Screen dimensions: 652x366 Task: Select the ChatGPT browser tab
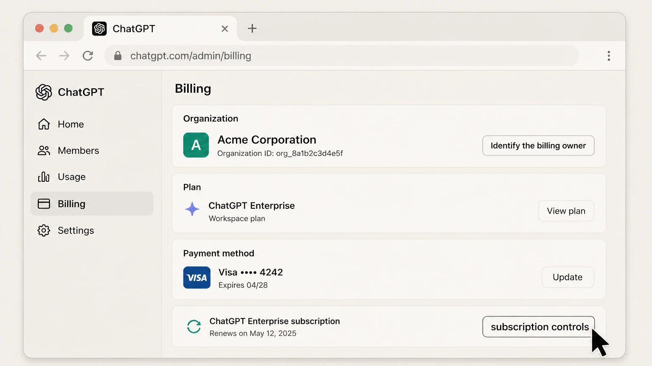point(160,28)
